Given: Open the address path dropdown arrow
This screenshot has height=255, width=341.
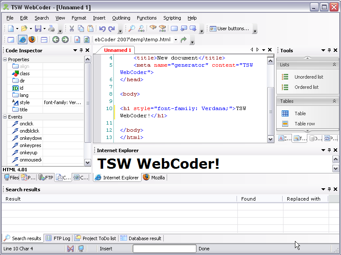Looking at the screenshot, I should point(176,40).
